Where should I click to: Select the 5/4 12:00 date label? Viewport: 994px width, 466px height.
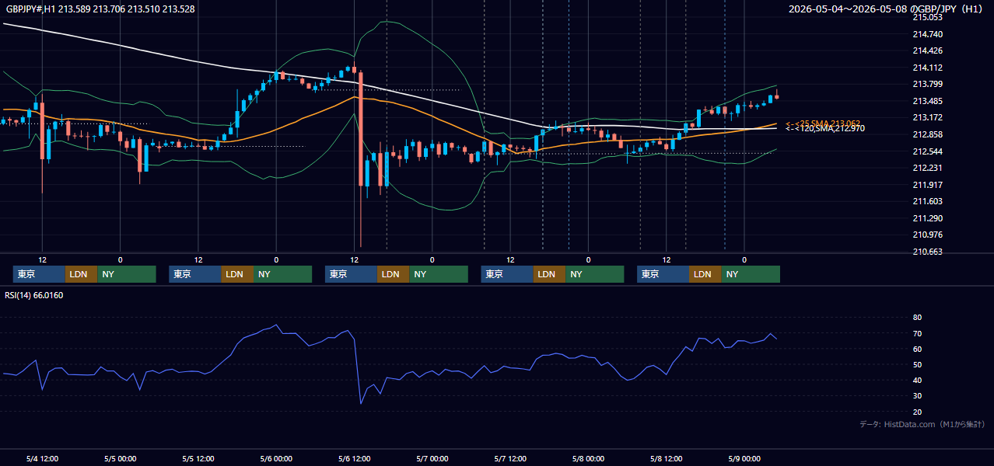pos(42,458)
